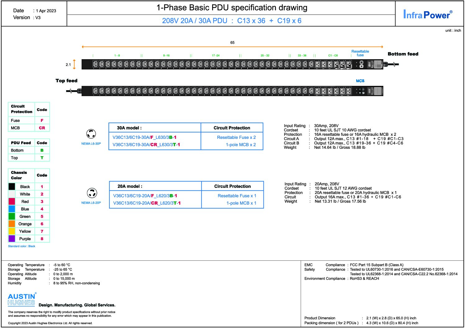Click the top-feed PDU strip drawing
The image size is (465, 328).
[232, 91]
